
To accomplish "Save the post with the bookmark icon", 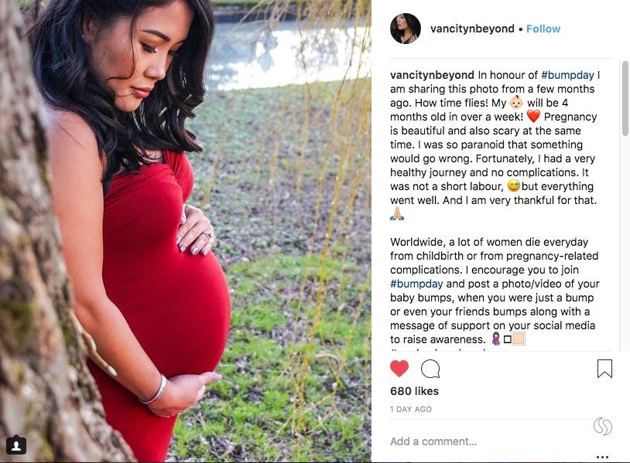I will point(604,369).
